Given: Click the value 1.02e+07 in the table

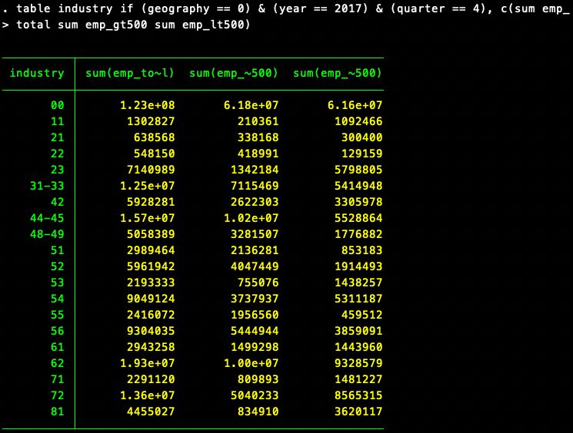Looking at the screenshot, I should tap(250, 219).
